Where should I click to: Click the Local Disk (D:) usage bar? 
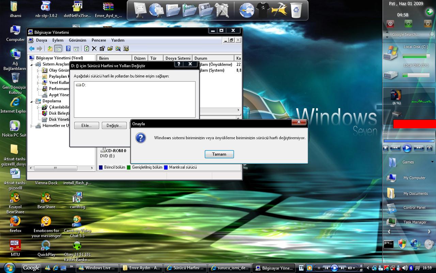click(x=416, y=75)
